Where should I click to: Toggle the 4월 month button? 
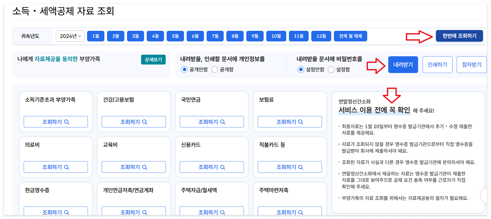(155, 36)
